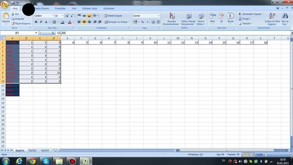Toggle align text left
Screen dimensions: 293x165
pyautogui.click(x=79, y=22)
